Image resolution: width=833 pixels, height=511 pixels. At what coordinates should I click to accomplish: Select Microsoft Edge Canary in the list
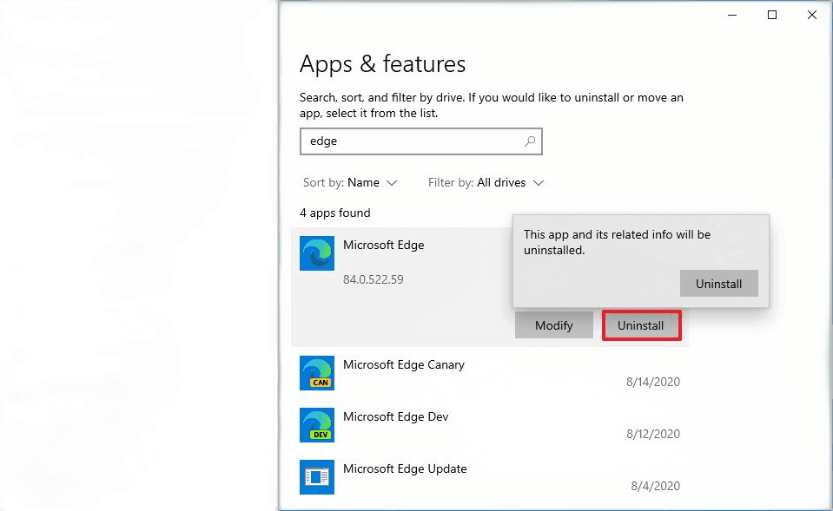click(490, 373)
